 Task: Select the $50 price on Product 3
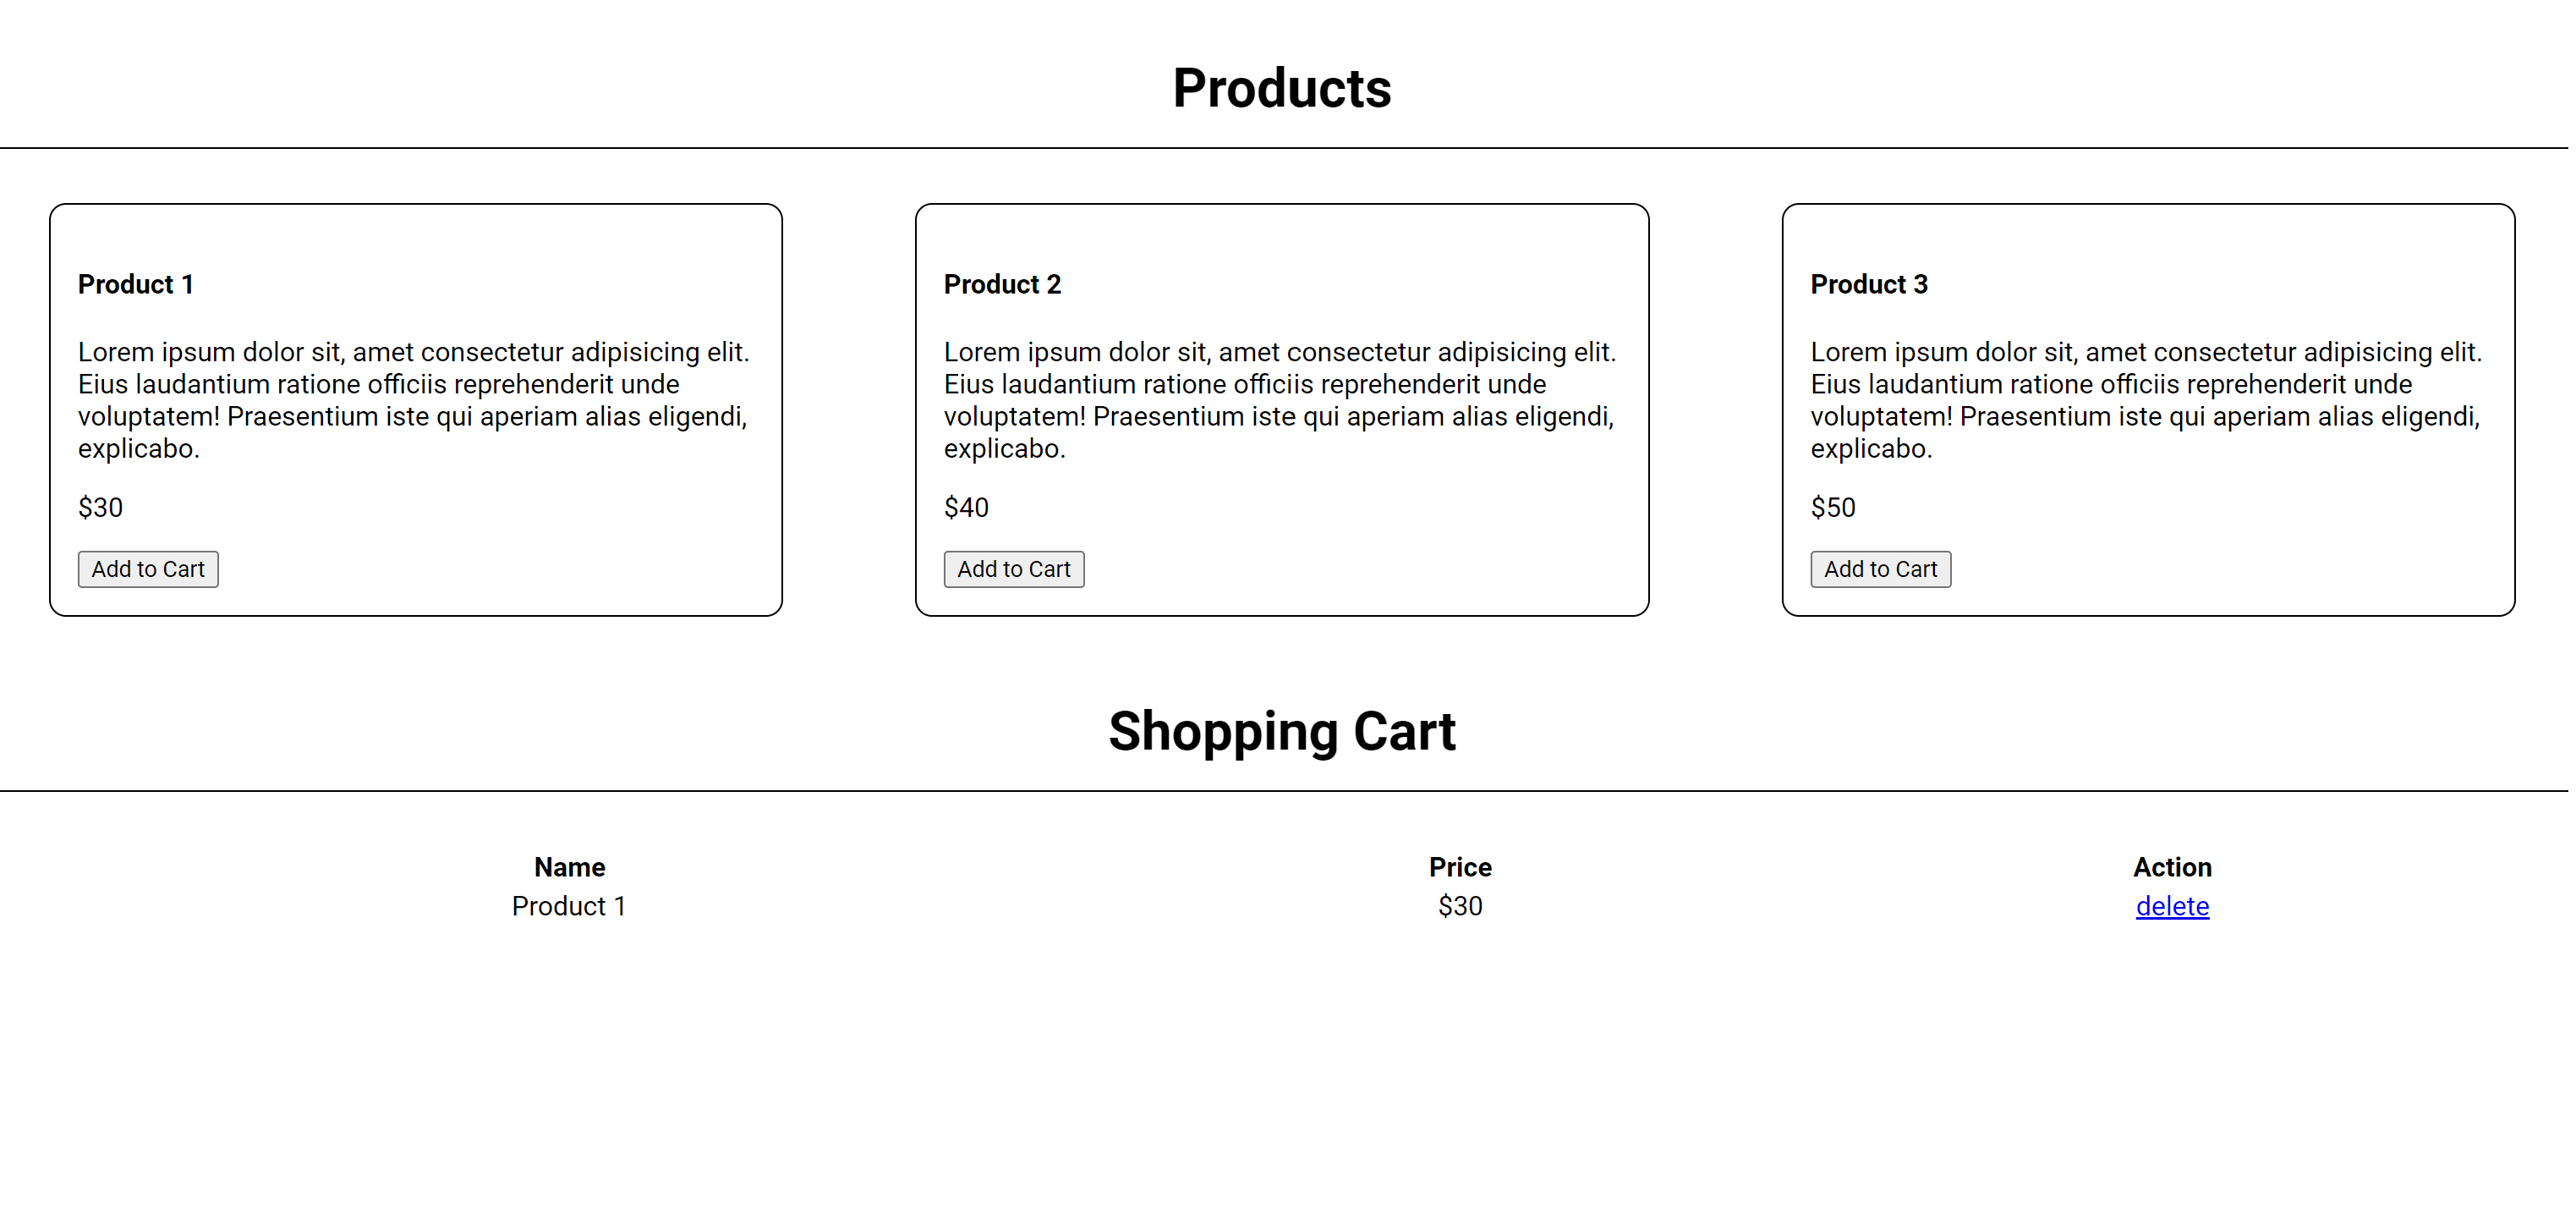tap(1832, 508)
